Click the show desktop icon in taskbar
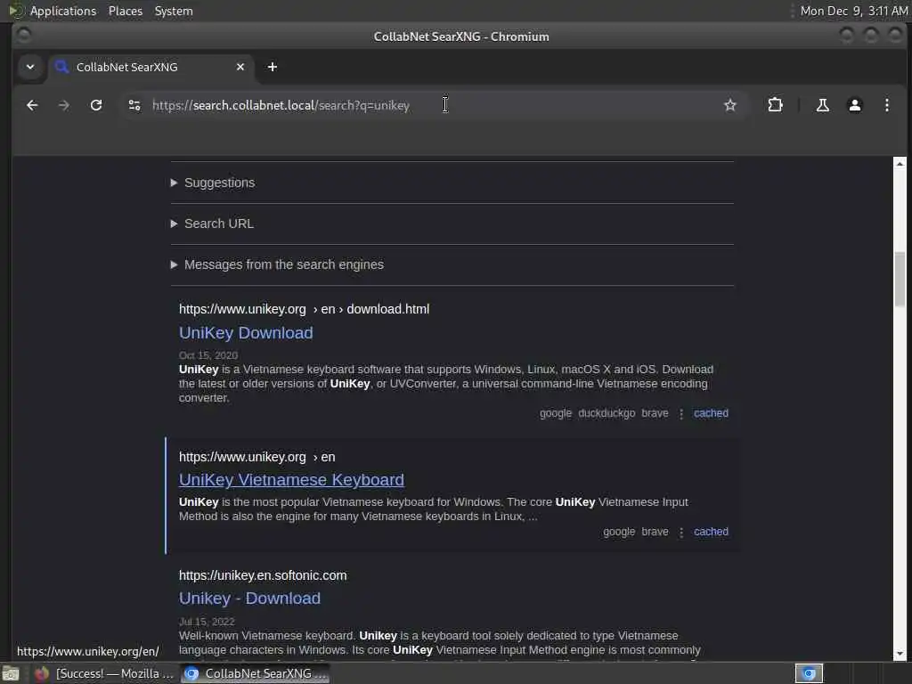 11,674
